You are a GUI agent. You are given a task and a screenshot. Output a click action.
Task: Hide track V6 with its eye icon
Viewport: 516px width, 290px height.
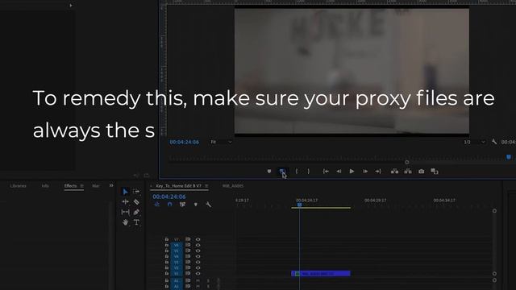point(198,245)
